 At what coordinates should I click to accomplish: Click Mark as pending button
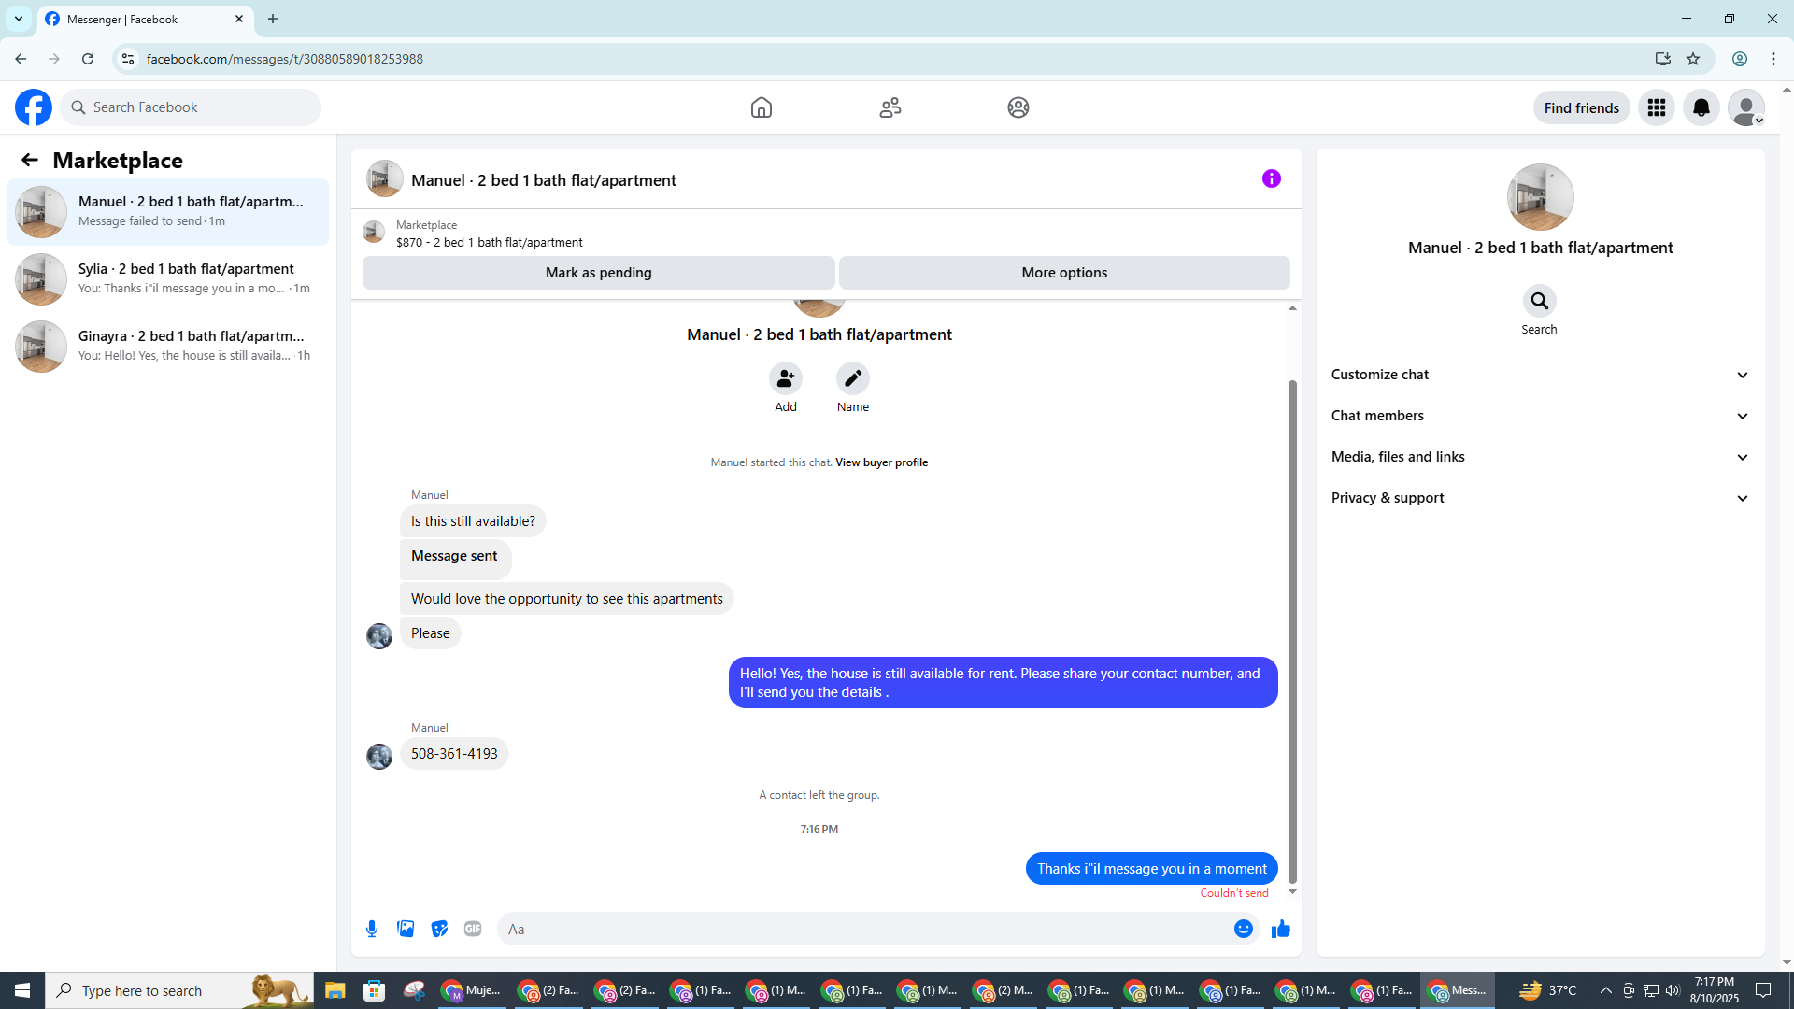[598, 273]
